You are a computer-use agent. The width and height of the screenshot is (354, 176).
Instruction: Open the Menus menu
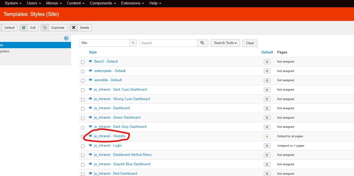coord(54,3)
